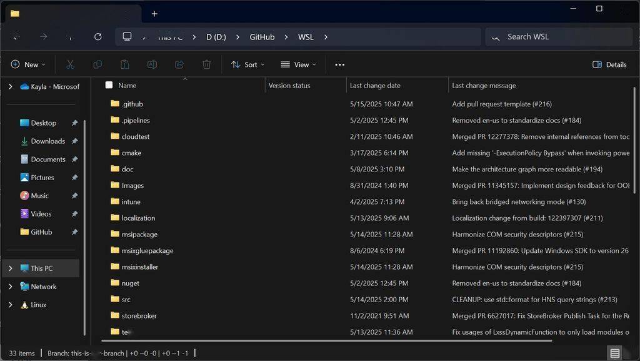This screenshot has height=361, width=640.
Task: Open the Sort dropdown
Action: [249, 64]
